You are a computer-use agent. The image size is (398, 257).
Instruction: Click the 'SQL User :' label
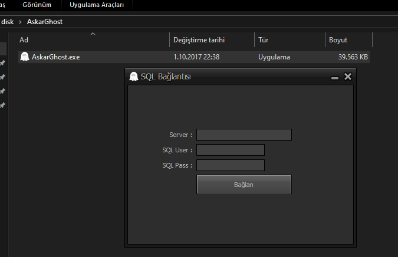click(177, 150)
